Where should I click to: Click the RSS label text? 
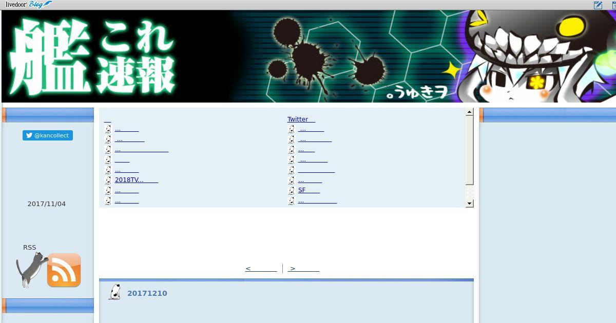[30, 248]
